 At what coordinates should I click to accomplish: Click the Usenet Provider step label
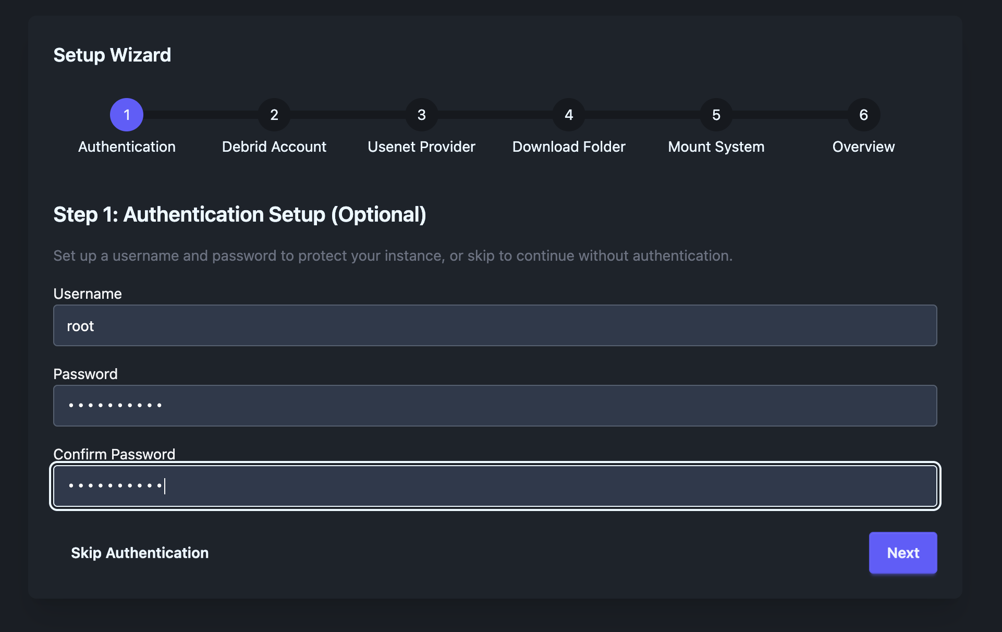tap(421, 147)
